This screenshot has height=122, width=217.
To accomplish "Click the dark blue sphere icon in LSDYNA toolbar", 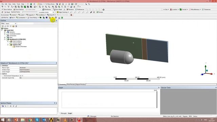I will pyautogui.click(x=47, y=18).
